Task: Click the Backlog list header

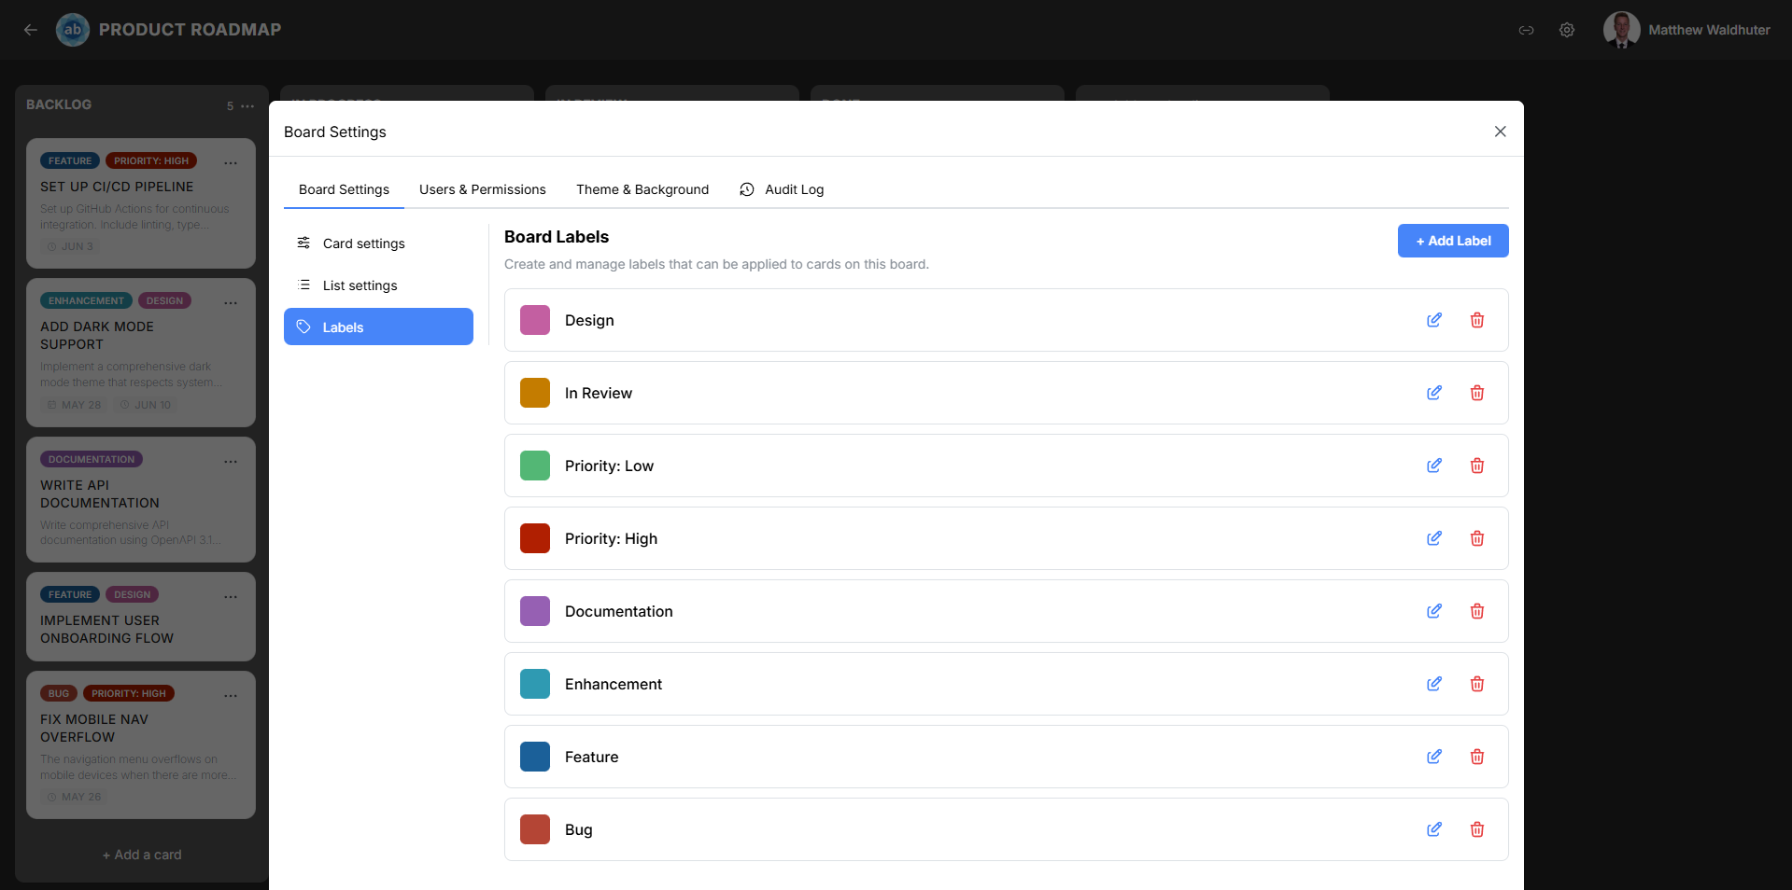Action: pyautogui.click(x=59, y=104)
